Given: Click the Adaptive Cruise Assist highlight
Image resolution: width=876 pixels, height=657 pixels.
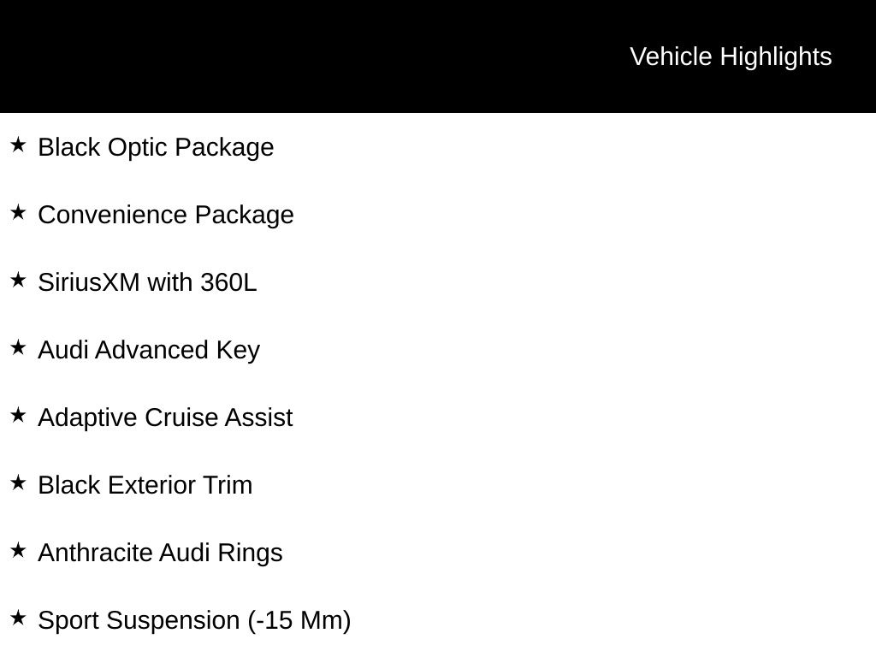Looking at the screenshot, I should 165,417.
